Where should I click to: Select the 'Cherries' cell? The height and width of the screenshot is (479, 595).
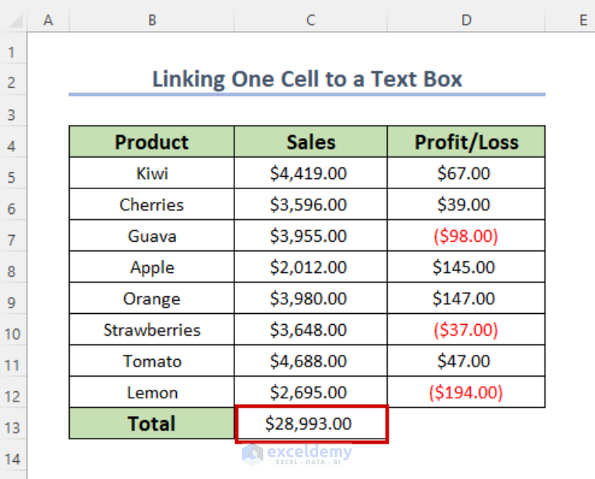(152, 205)
